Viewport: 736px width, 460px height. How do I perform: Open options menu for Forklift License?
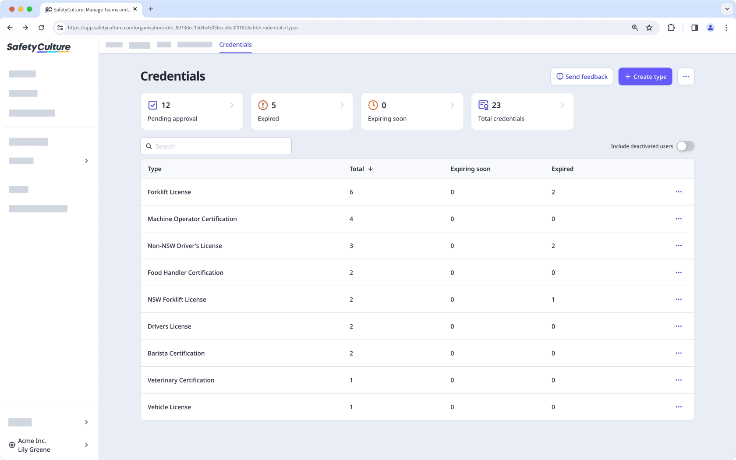pyautogui.click(x=679, y=192)
